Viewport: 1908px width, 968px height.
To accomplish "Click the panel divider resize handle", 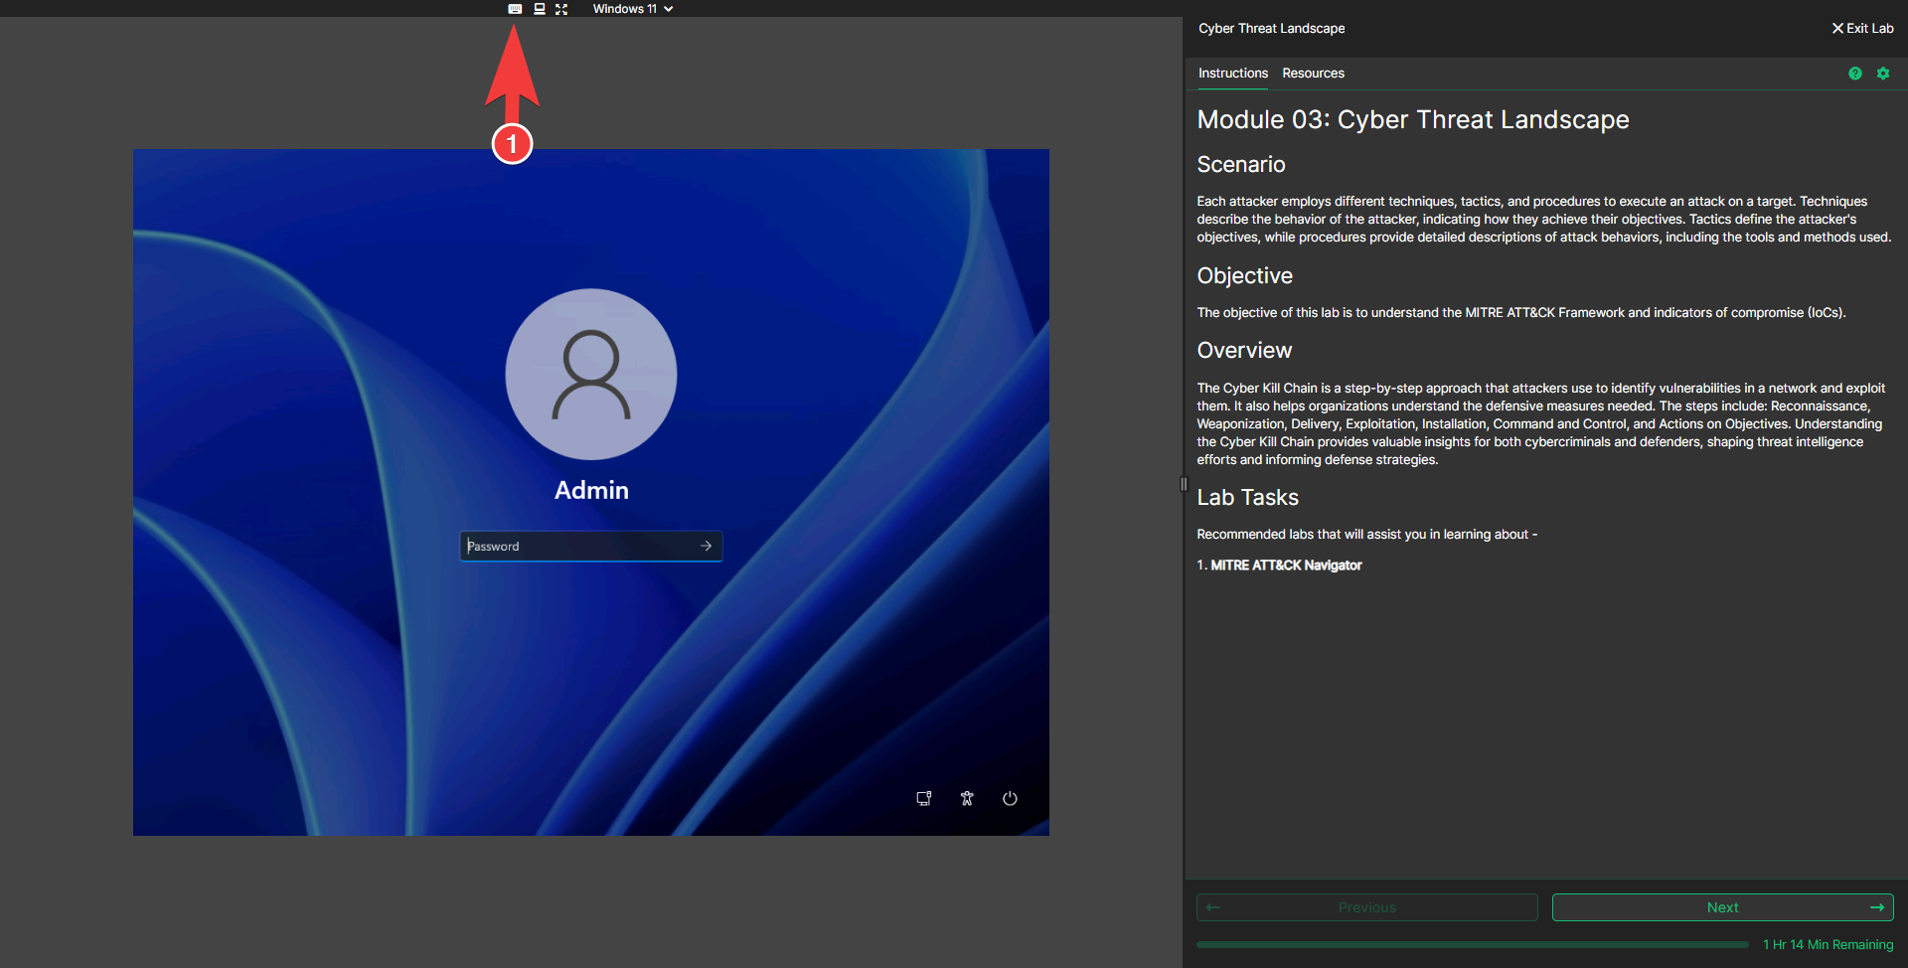I will click(1184, 484).
